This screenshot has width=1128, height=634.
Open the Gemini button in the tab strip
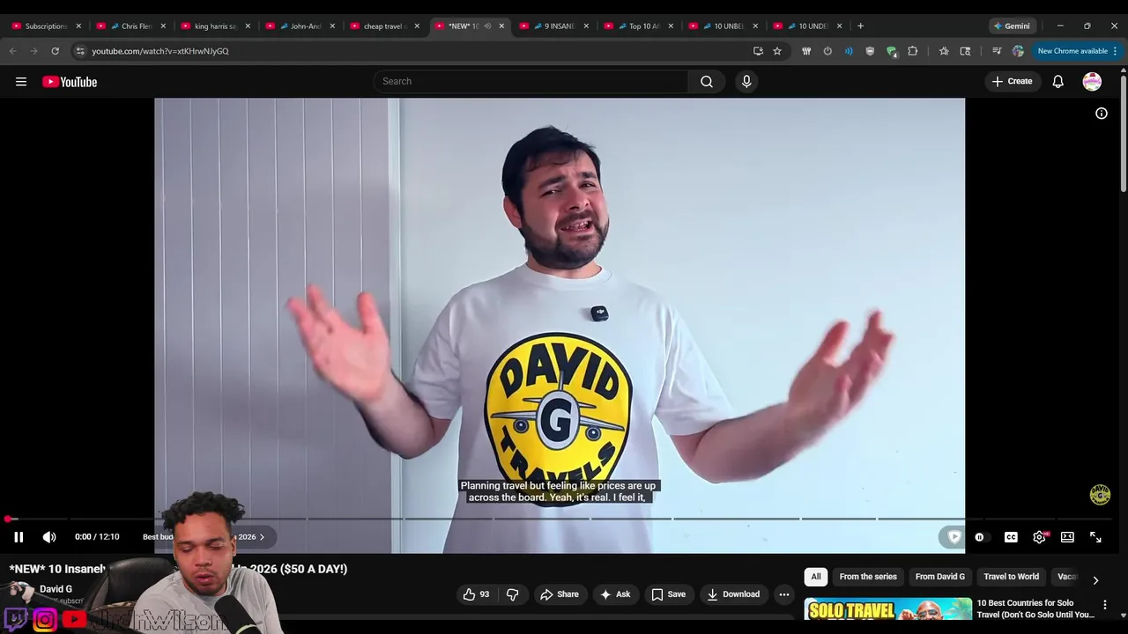[x=1012, y=26]
